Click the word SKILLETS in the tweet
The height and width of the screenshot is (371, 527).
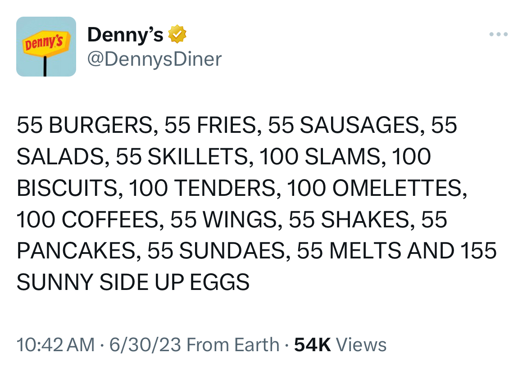pos(198,157)
